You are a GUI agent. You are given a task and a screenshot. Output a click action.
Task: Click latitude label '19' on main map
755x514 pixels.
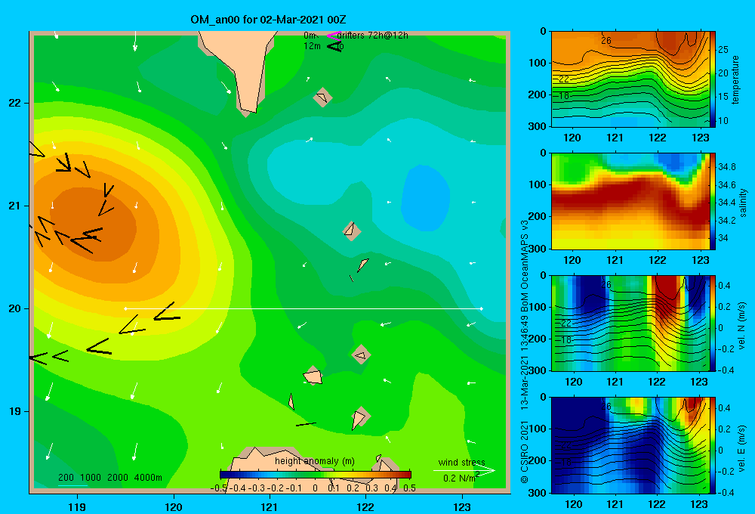15,411
